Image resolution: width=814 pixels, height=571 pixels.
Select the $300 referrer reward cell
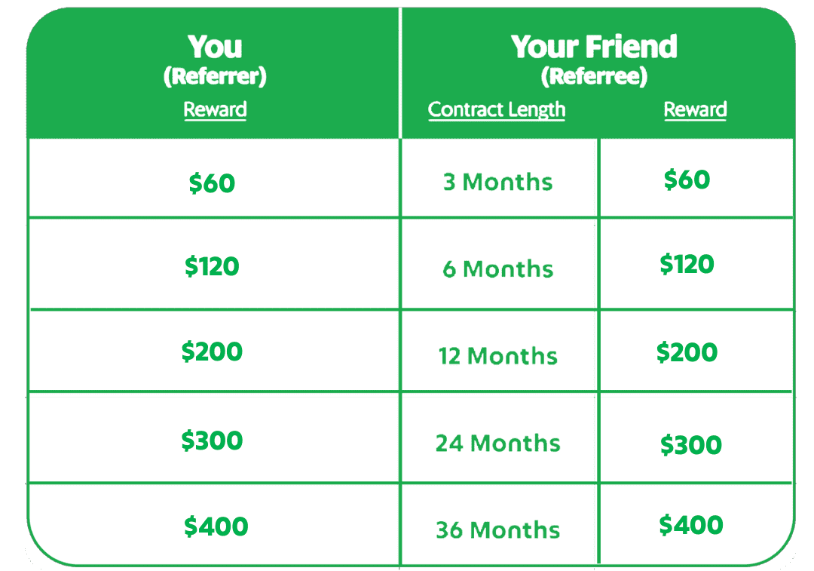click(x=212, y=441)
